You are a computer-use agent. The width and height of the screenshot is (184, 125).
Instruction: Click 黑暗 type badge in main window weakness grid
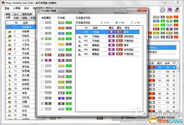169,37
